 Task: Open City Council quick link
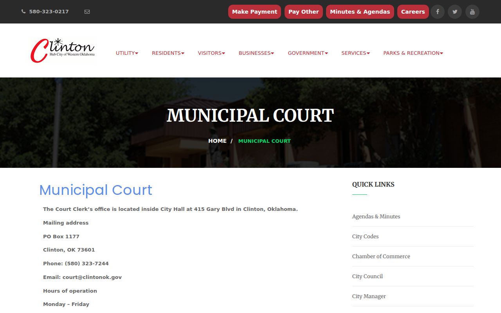click(368, 276)
